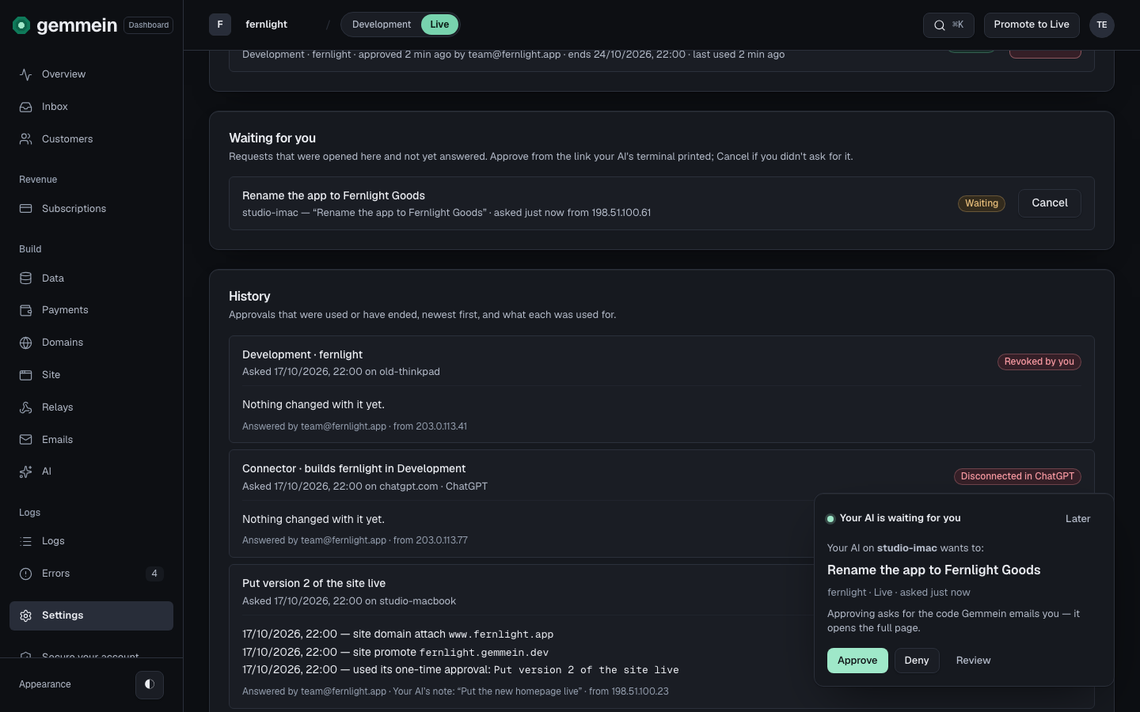Select the Put version 2 history title
Image resolution: width=1140 pixels, height=712 pixels.
pos(314,583)
